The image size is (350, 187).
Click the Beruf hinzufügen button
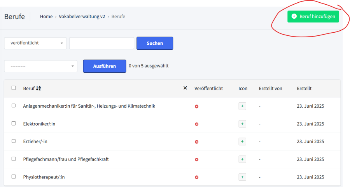tap(313, 16)
